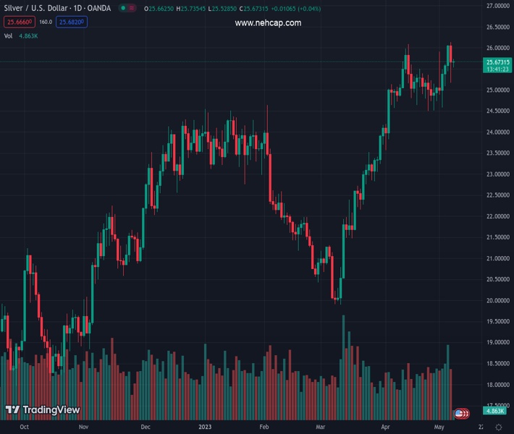Click the current price label 25.67315
This screenshot has width=514, height=434.
pos(497,62)
